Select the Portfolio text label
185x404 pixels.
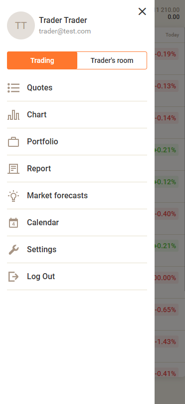click(x=42, y=142)
